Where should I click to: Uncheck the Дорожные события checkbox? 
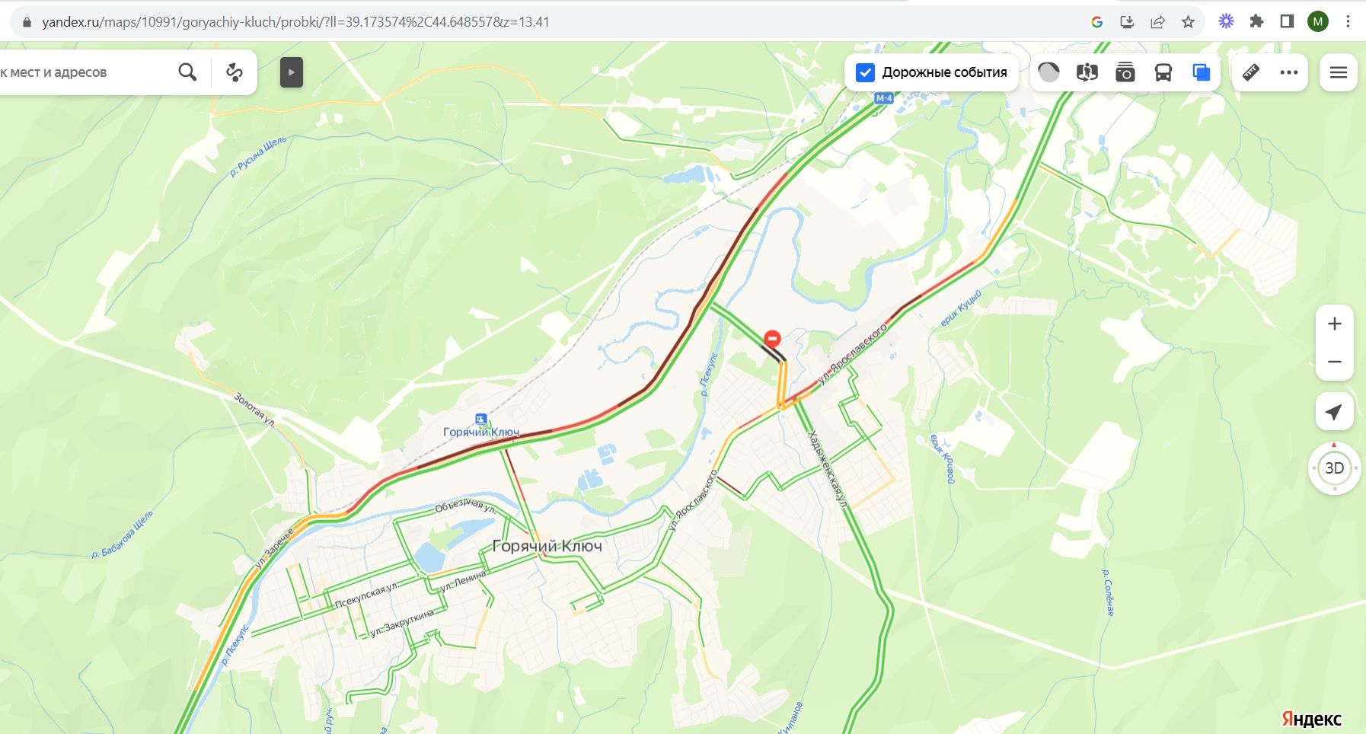tap(865, 72)
